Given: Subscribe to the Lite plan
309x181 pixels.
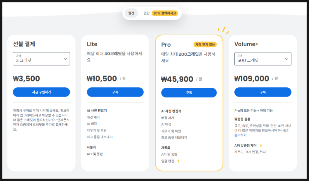Looking at the screenshot, I should tap(115, 92).
